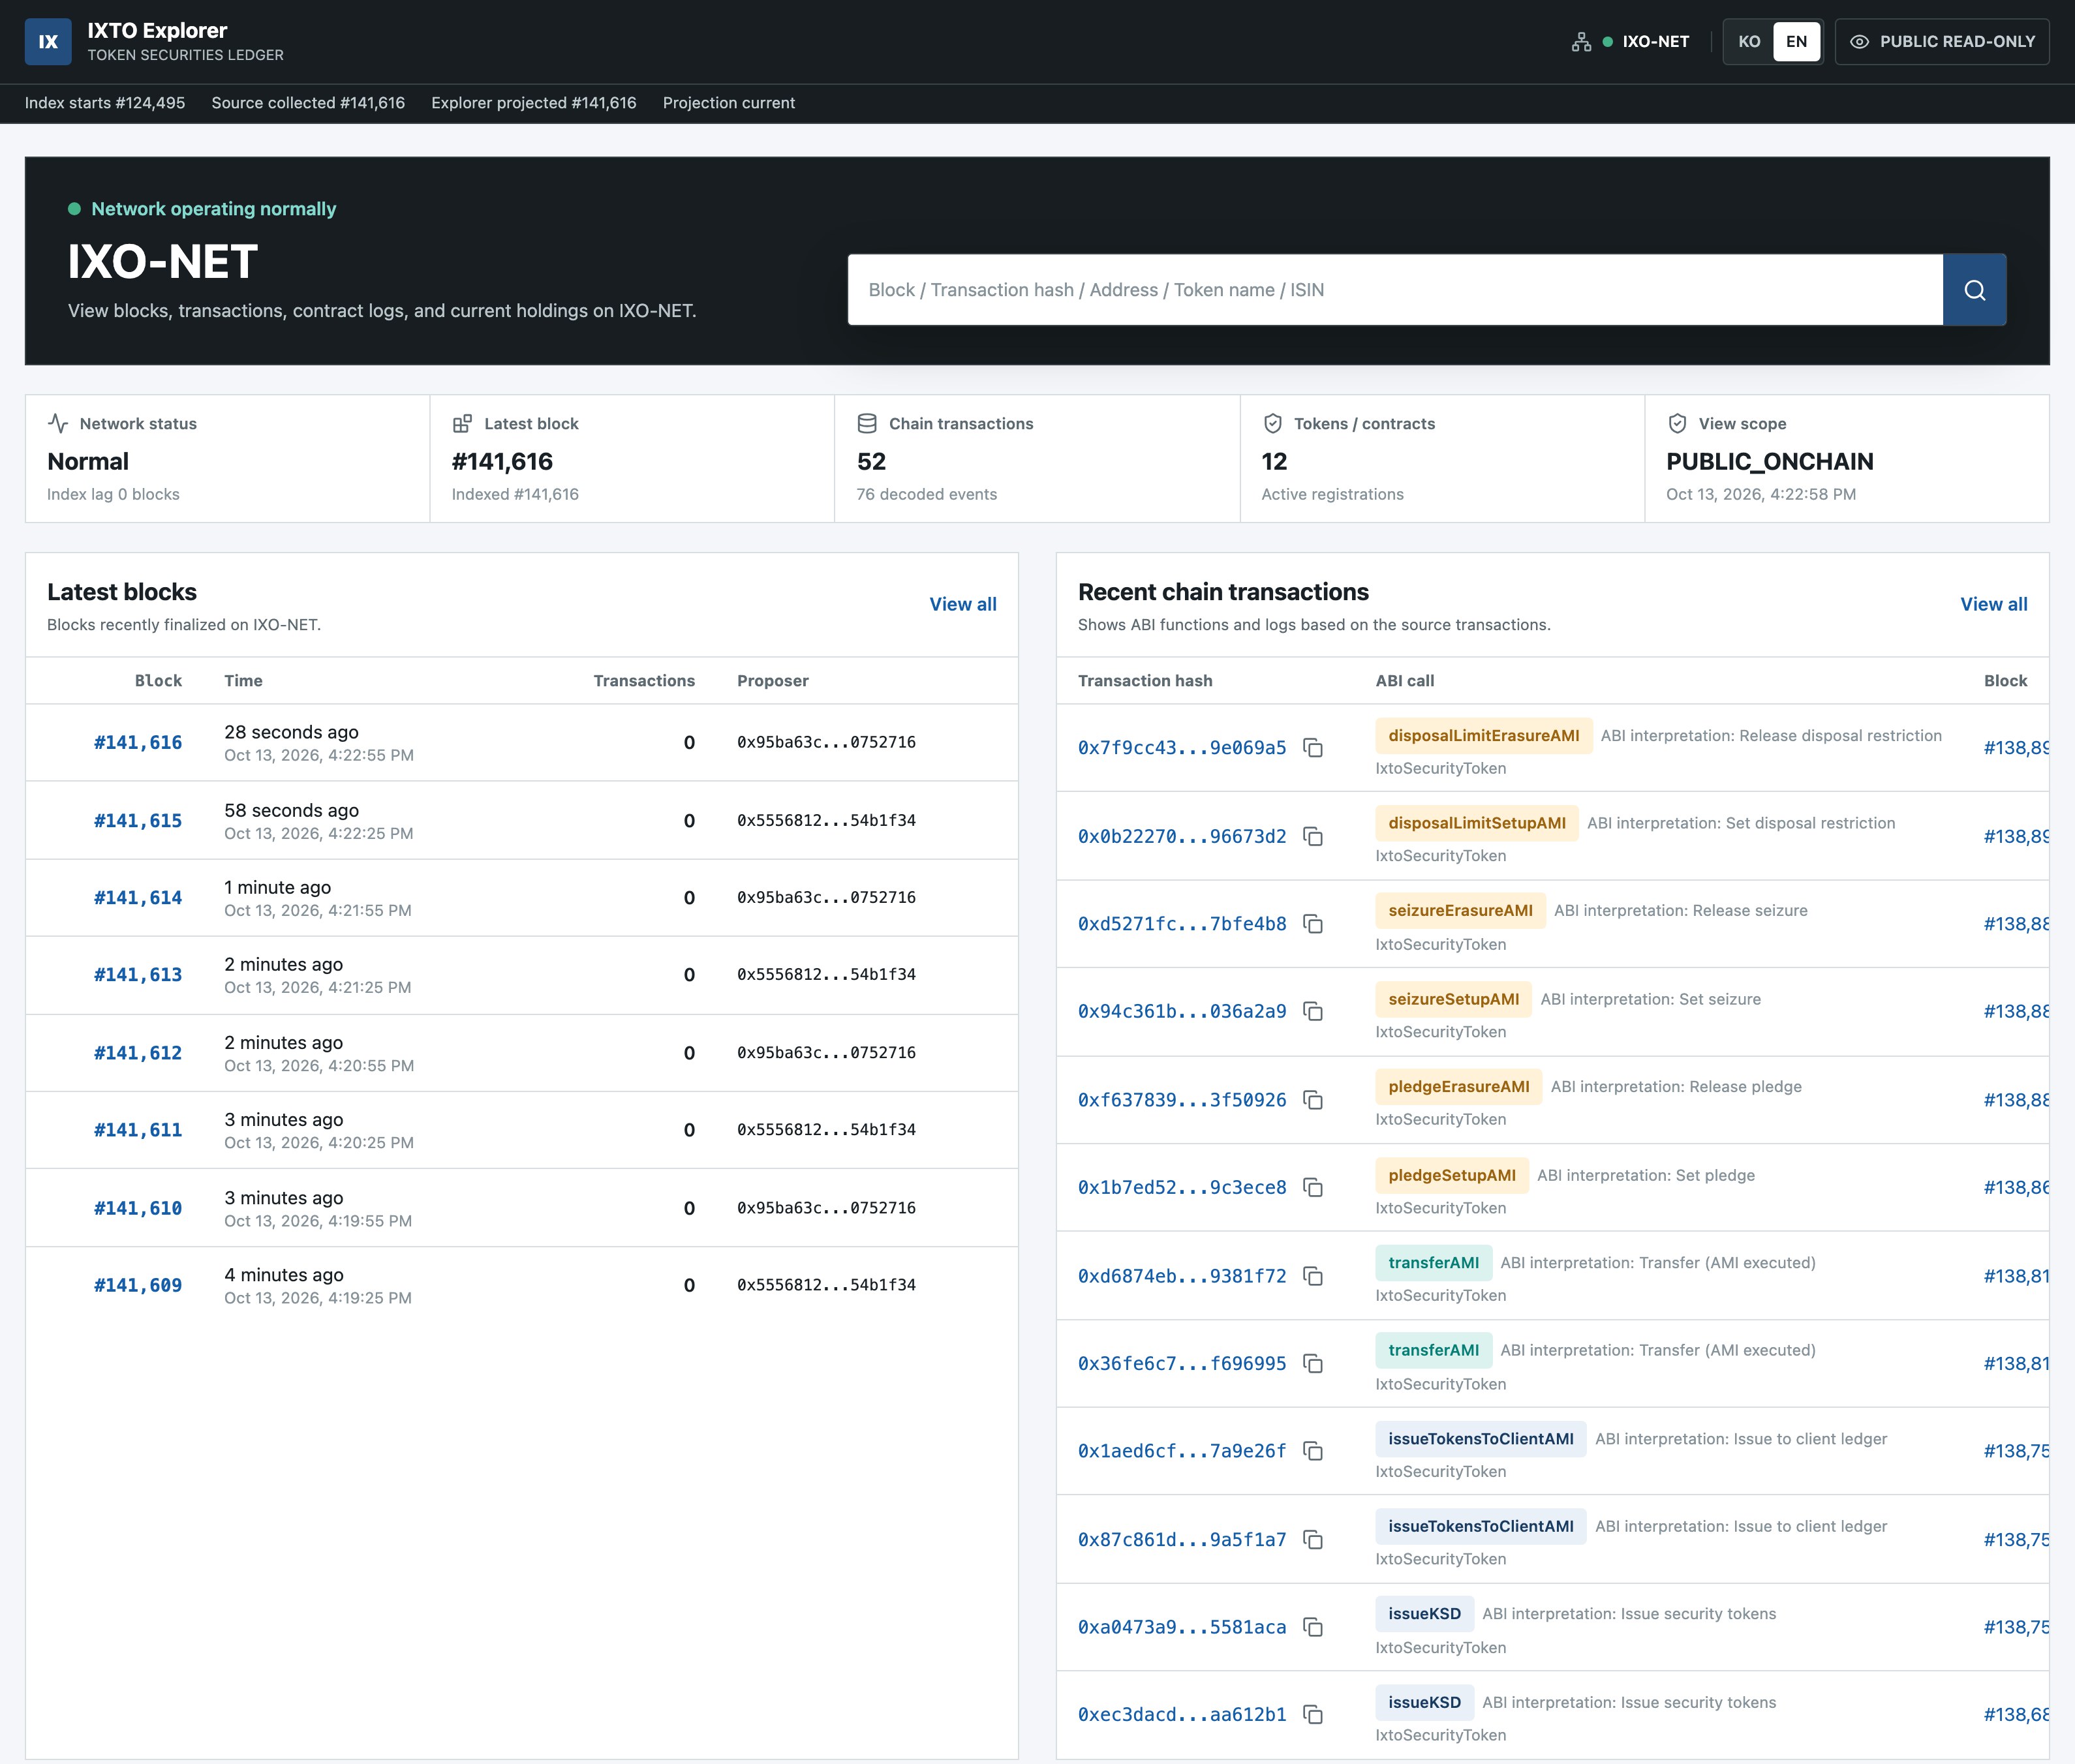Click the Chain transactions database icon

(867, 424)
